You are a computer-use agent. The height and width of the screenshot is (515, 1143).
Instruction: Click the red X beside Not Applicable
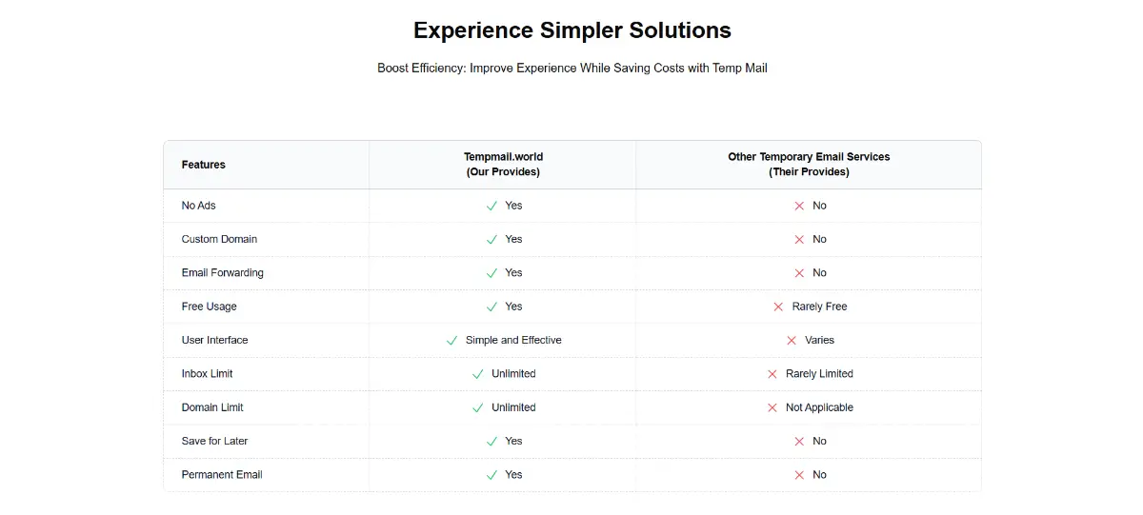pyautogui.click(x=772, y=408)
